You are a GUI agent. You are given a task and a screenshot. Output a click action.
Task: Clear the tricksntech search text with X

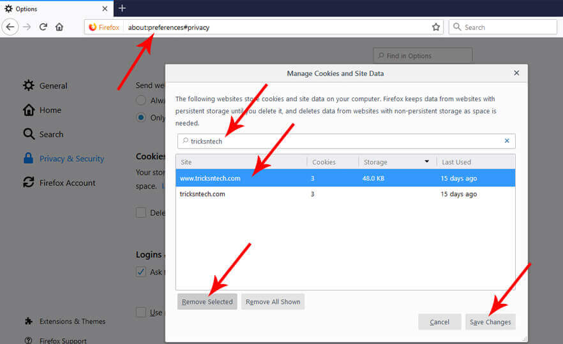(507, 141)
